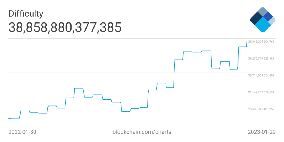Click the royal blue logo segment
284x142 pixels.
click(267, 16)
